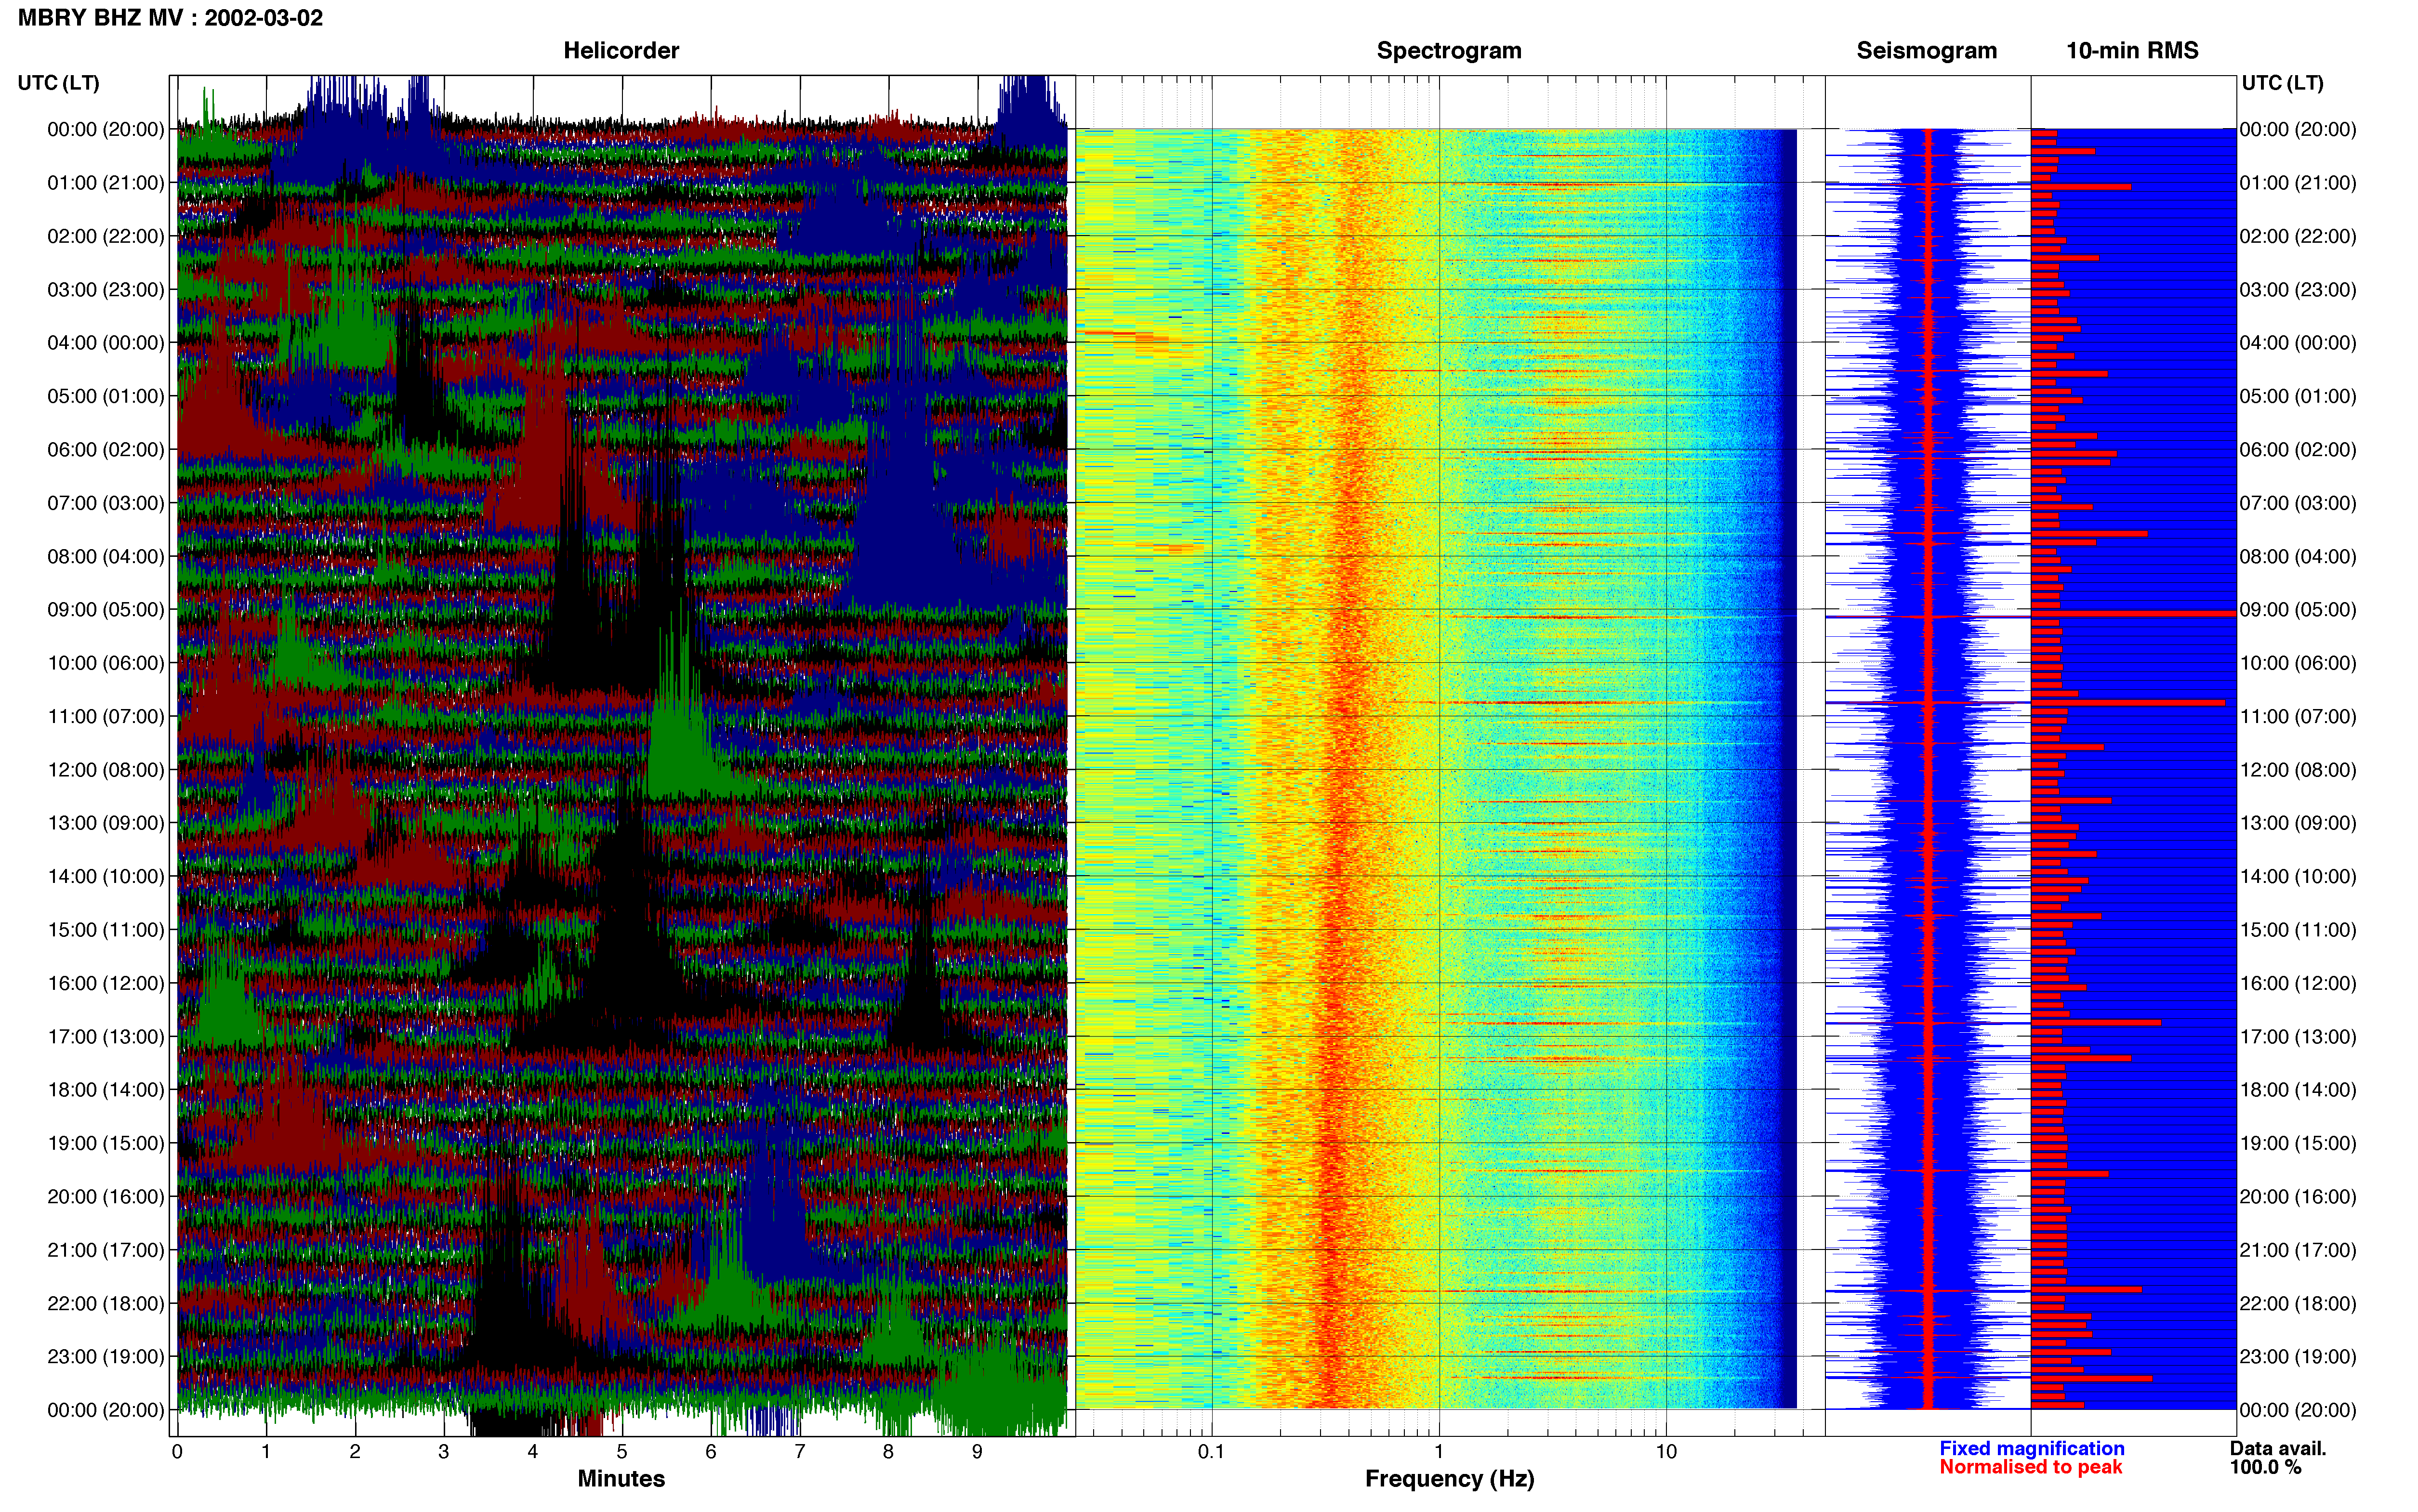Click left time label '07:00 (03:00)'

106,503
